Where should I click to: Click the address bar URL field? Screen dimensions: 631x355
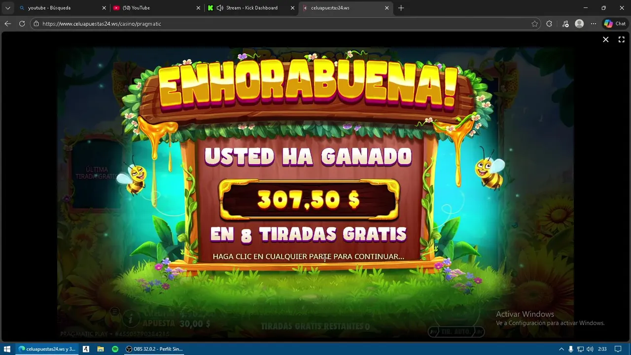tap(286, 24)
